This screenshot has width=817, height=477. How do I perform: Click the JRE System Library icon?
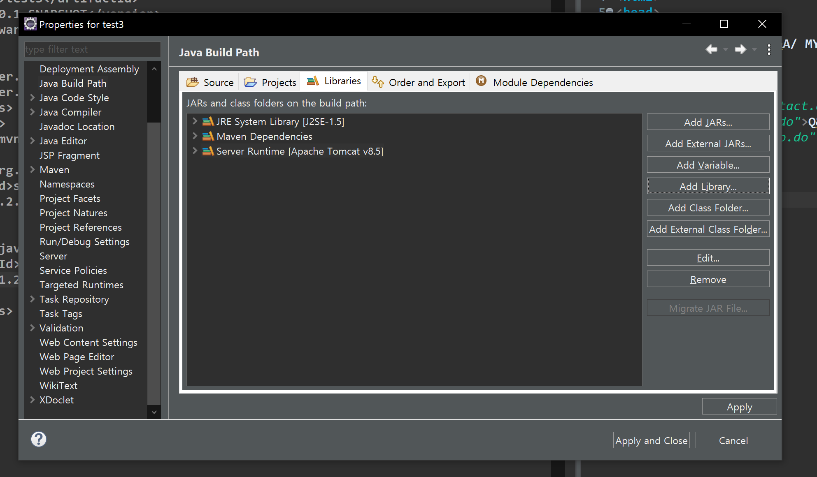pos(208,122)
